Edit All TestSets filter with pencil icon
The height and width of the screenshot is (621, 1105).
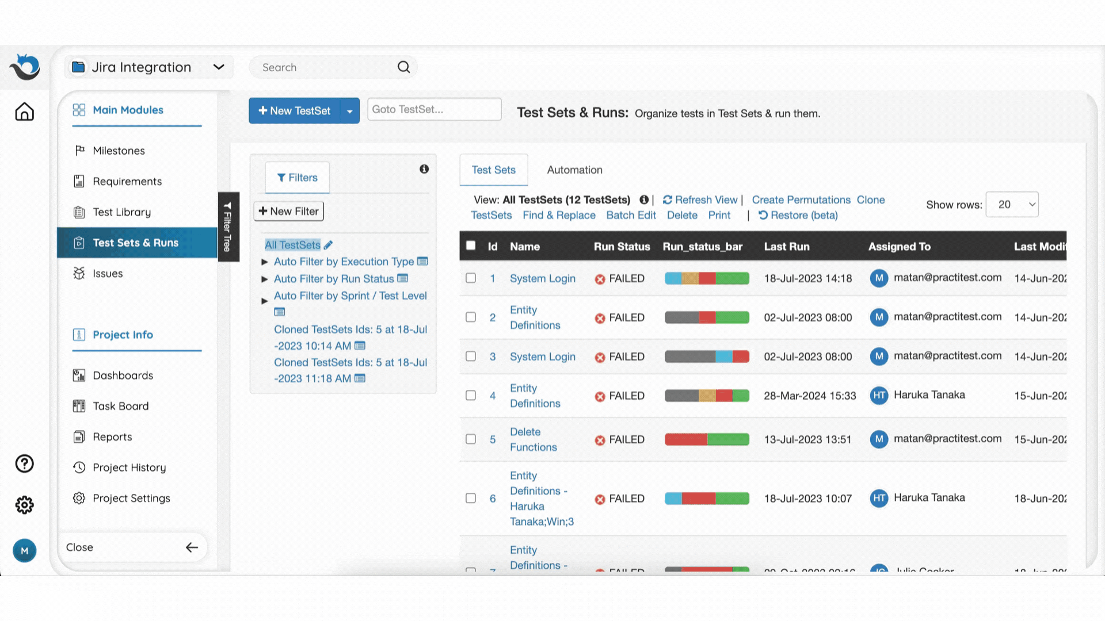tap(328, 246)
